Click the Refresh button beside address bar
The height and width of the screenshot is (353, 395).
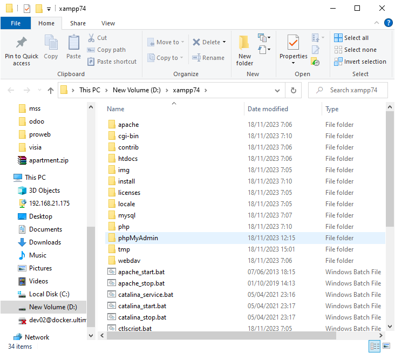click(293, 90)
